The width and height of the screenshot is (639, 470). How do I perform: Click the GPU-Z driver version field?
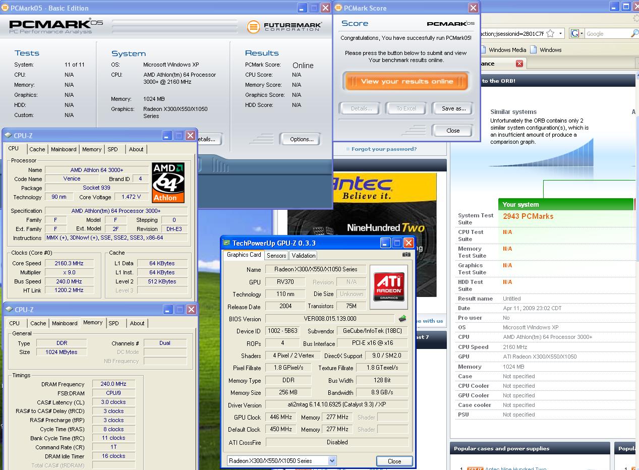[337, 405]
